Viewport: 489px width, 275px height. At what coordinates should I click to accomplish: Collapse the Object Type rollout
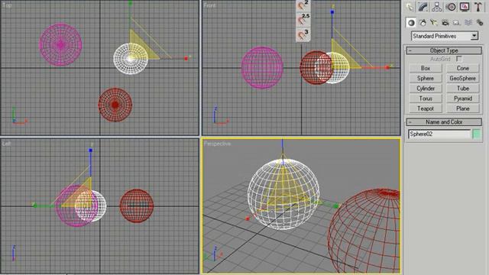(x=444, y=50)
